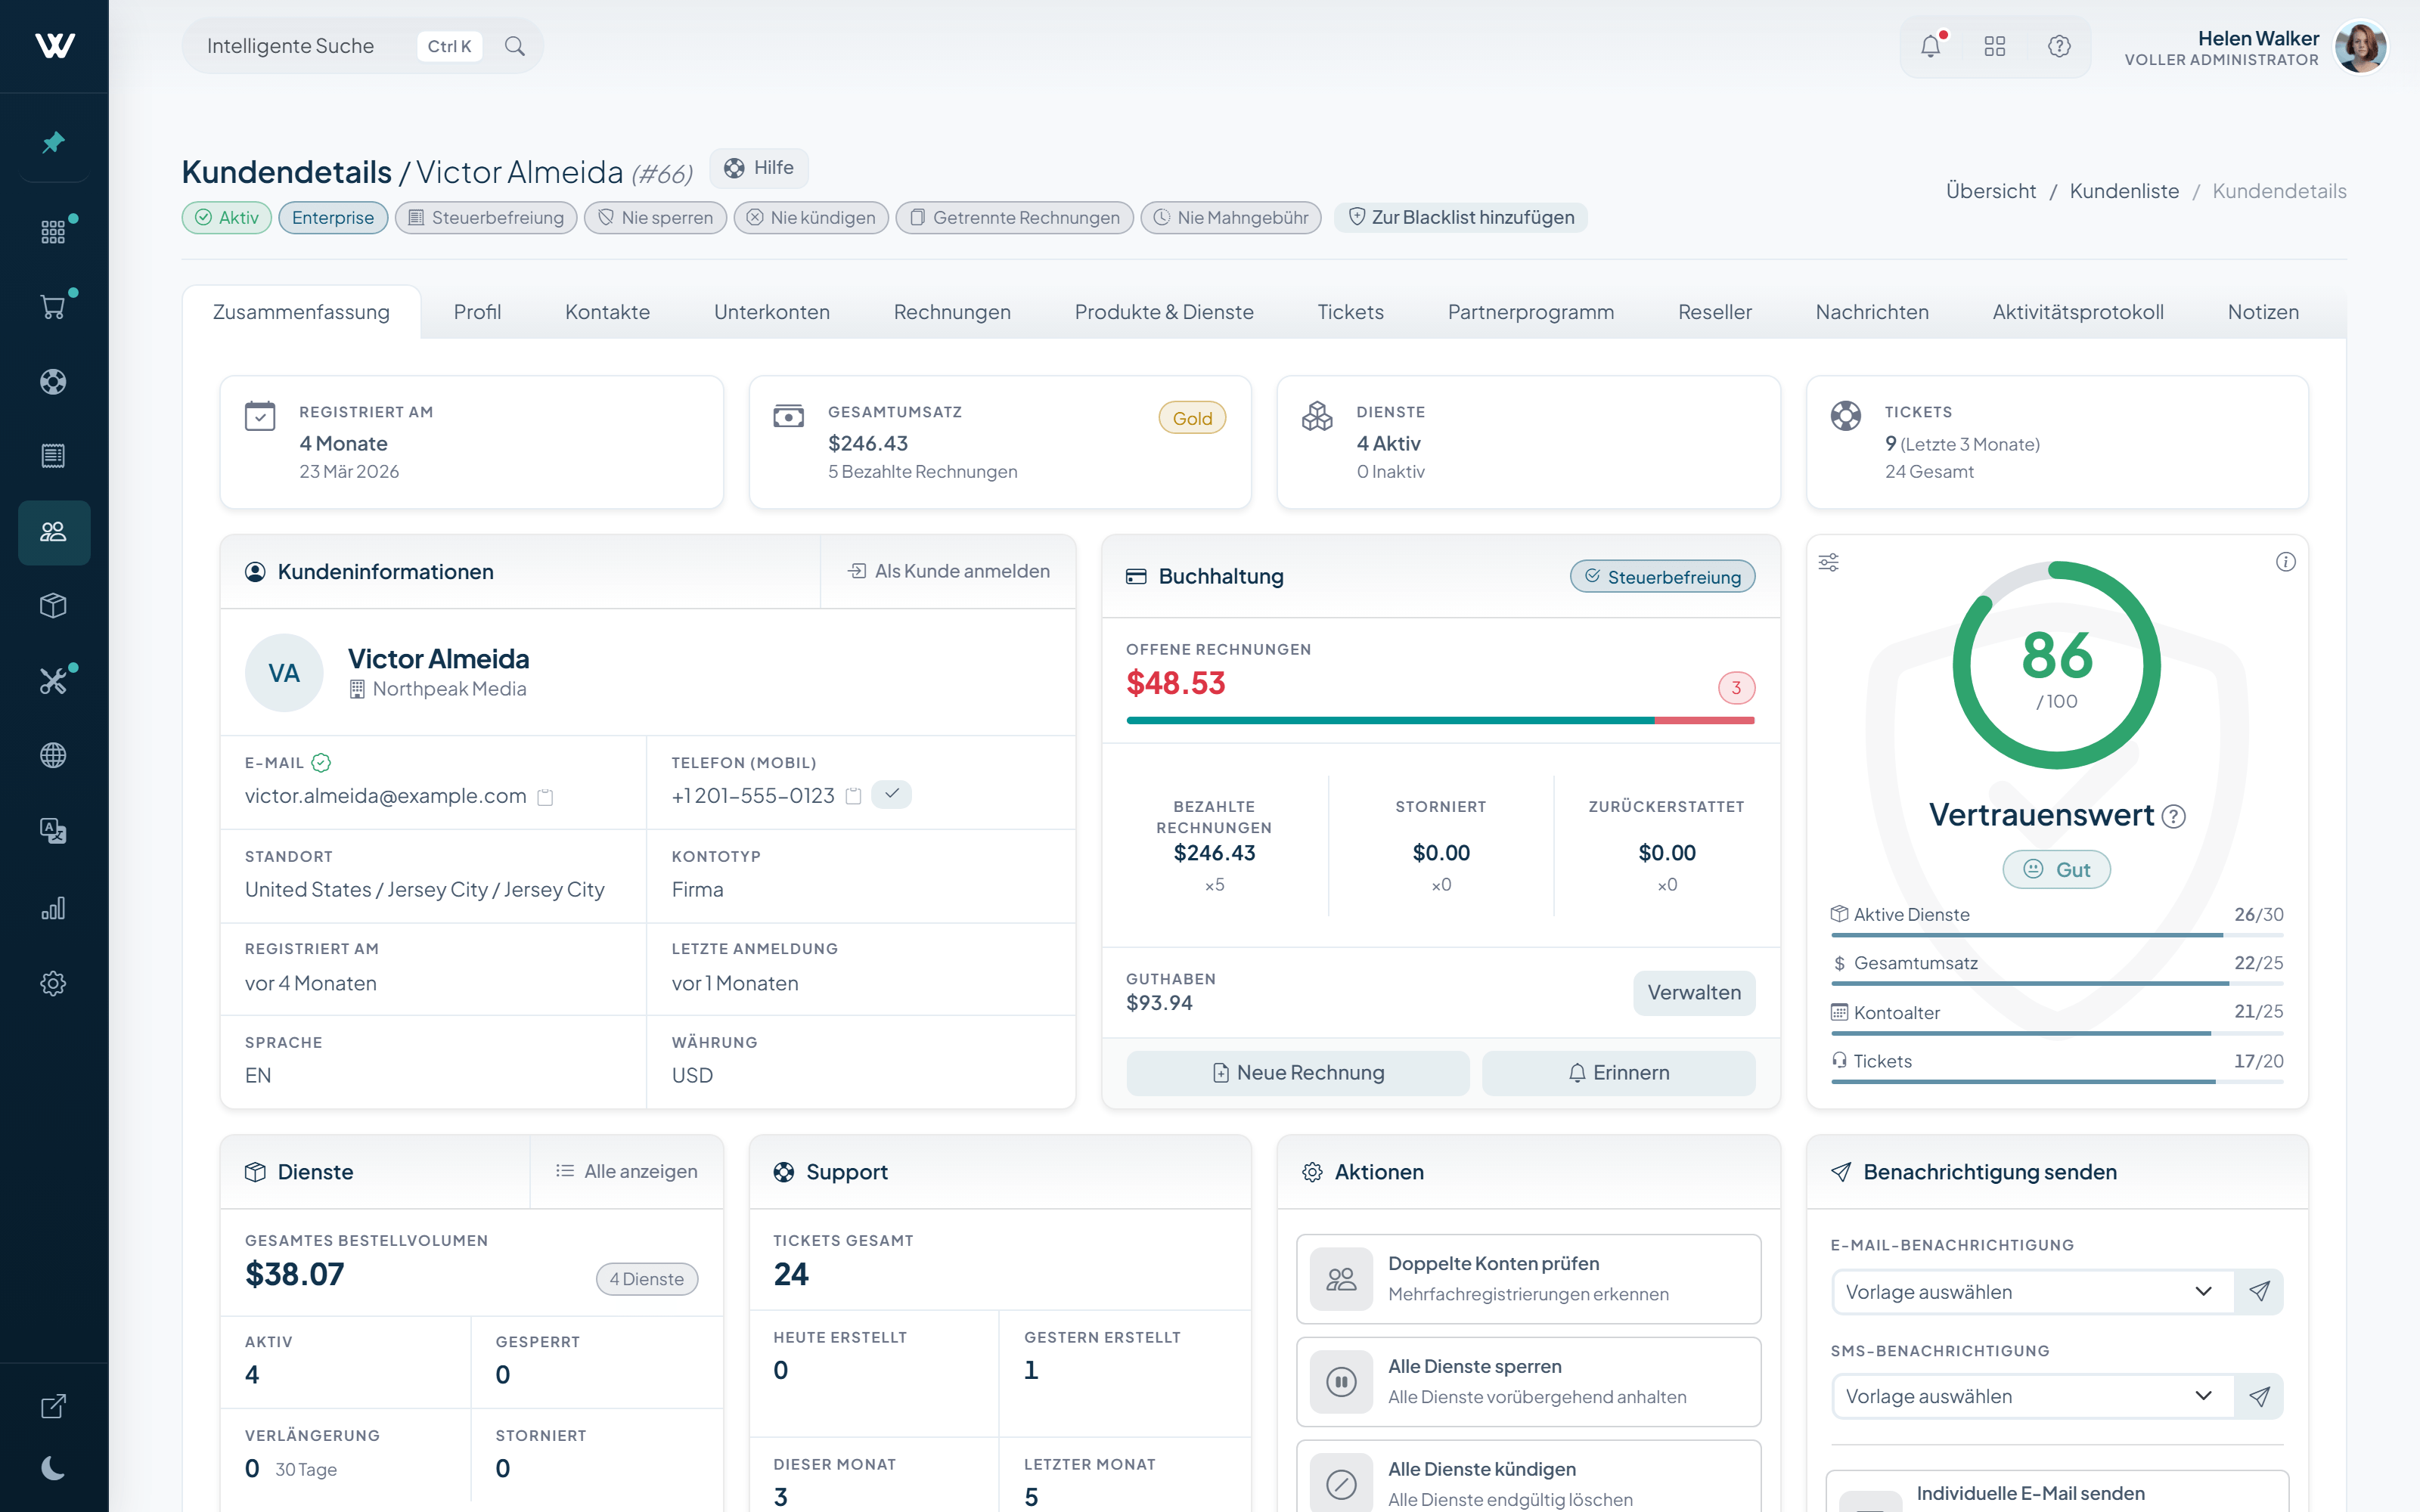Open notifications bell icon
This screenshot has height=1512, width=2420.
[1931, 46]
